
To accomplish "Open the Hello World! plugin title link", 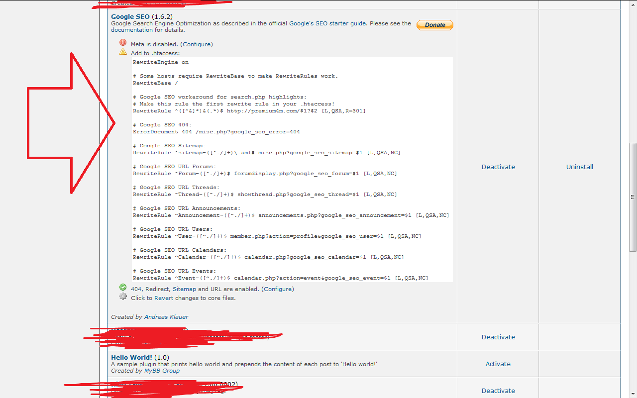I will pos(131,358).
